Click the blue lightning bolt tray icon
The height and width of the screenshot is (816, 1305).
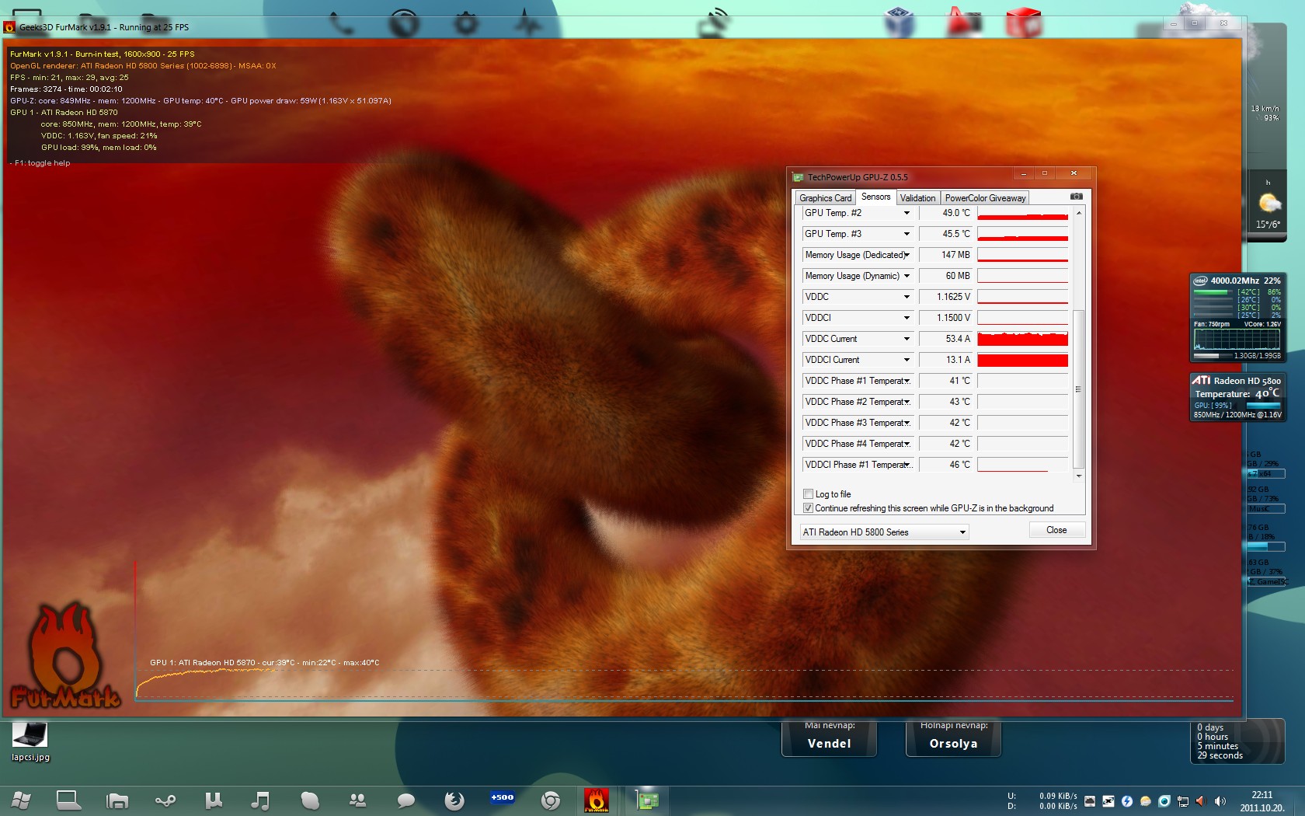[1127, 801]
